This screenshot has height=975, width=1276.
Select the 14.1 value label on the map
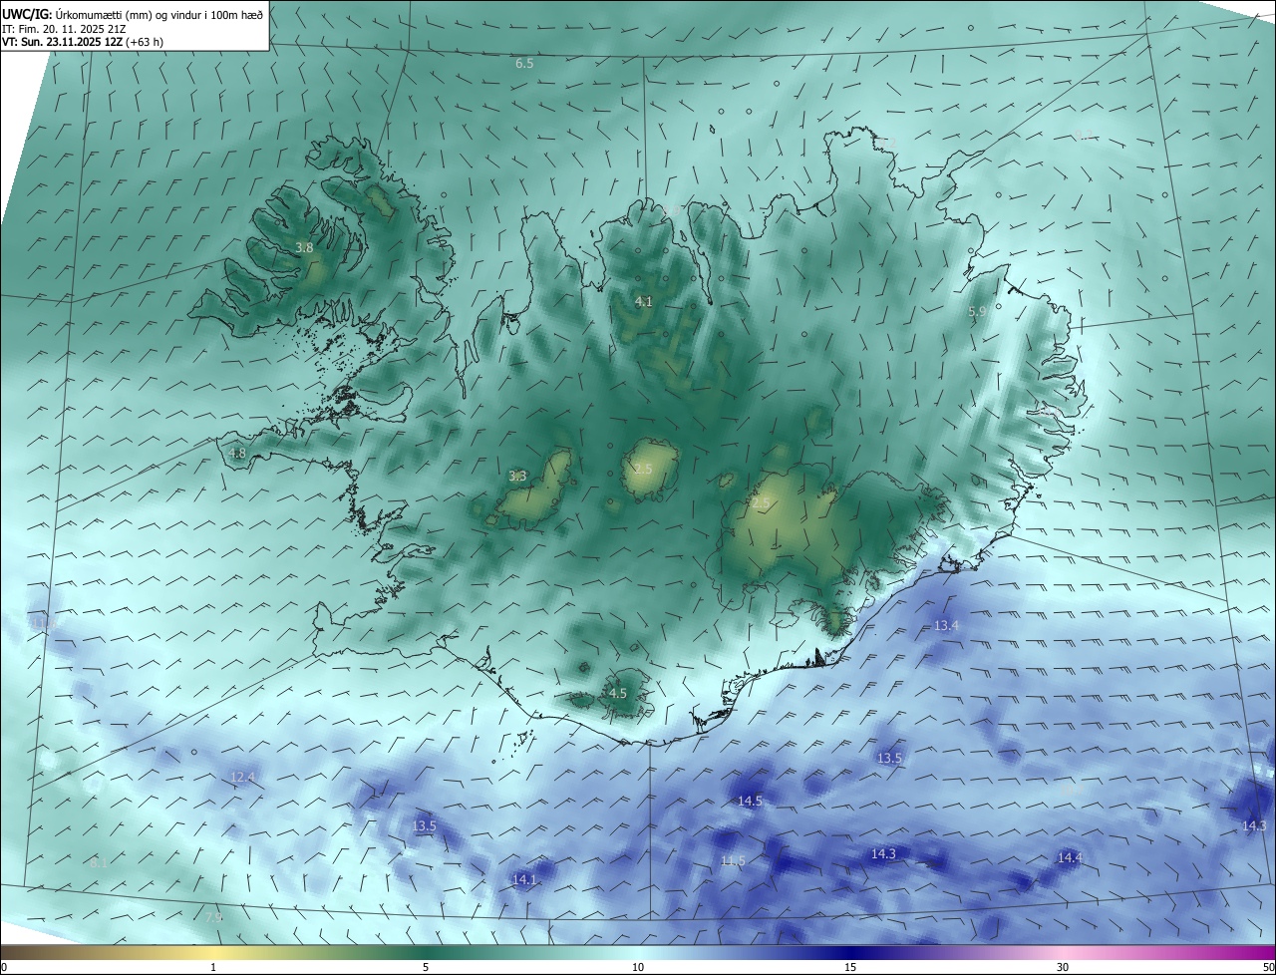tap(524, 879)
